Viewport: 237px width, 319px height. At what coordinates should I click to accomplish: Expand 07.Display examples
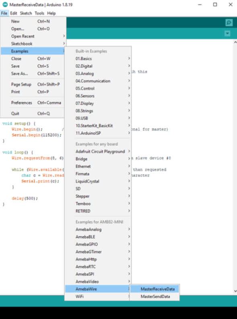tap(98, 103)
